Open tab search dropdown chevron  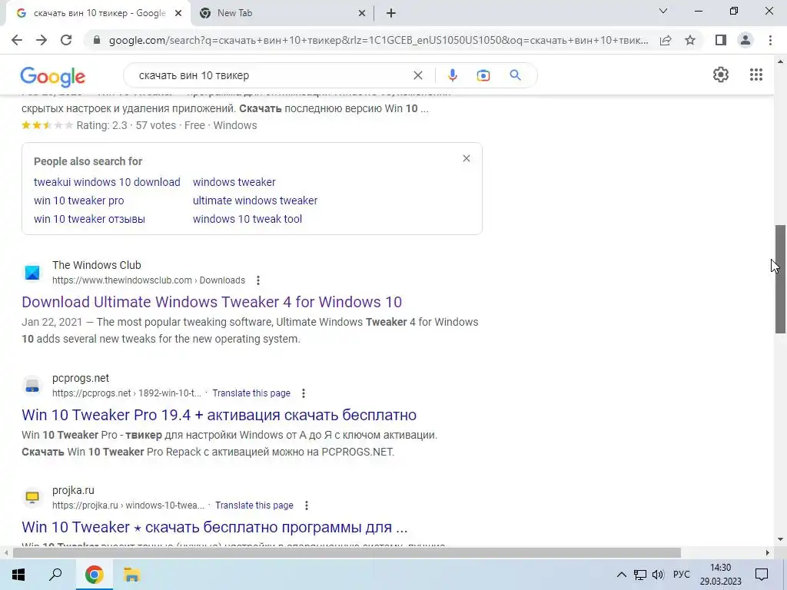[x=663, y=11]
